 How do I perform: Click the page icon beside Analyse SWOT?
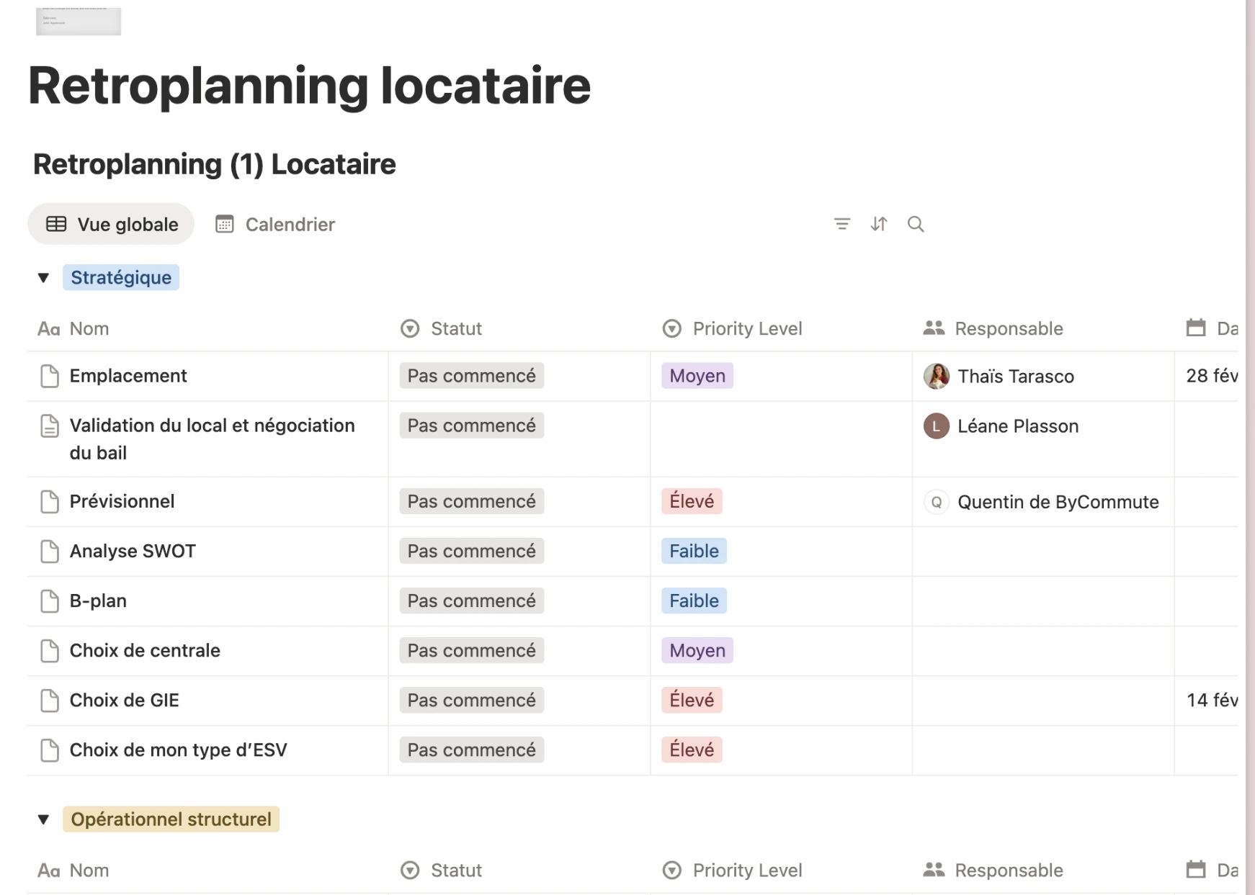point(50,552)
